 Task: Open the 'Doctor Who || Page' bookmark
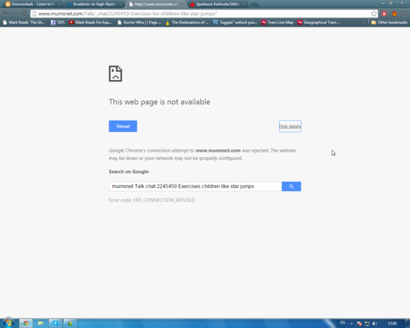click(x=139, y=23)
